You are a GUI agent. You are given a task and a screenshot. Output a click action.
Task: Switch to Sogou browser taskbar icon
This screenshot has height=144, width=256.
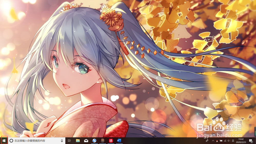click(94, 141)
